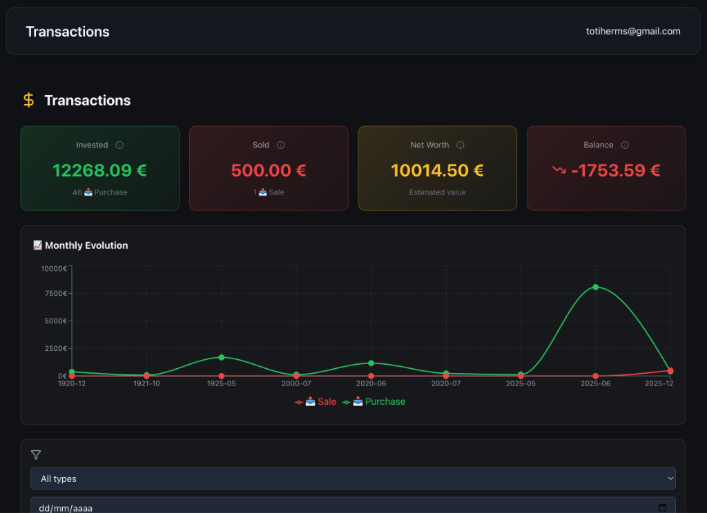Open the filter icon above the type selector
This screenshot has height=513, width=707.
pyautogui.click(x=35, y=455)
